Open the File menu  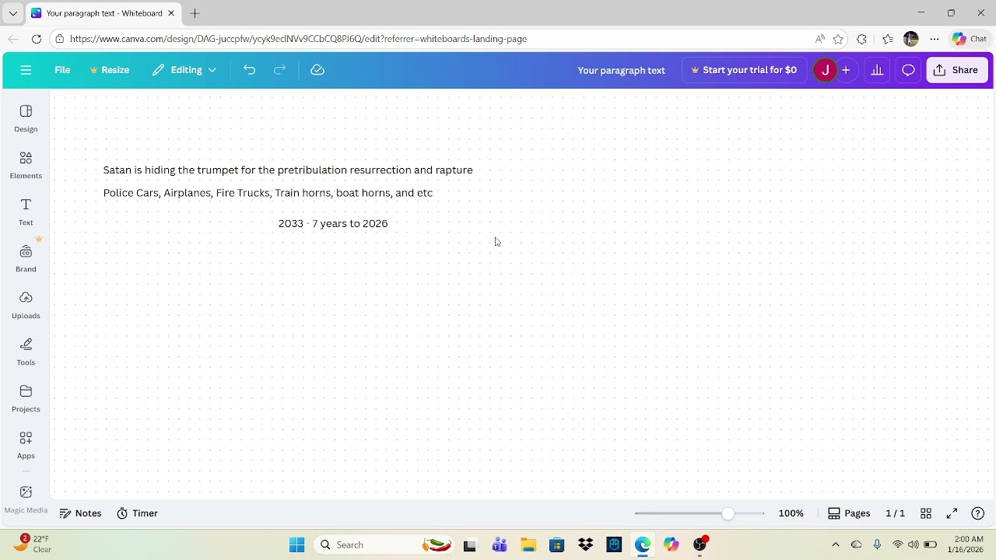62,70
